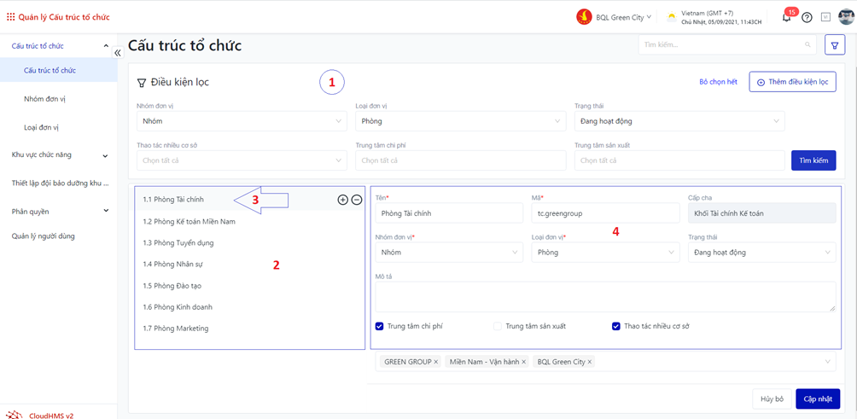Click the help question mark icon
This screenshot has height=419, width=857.
[807, 17]
